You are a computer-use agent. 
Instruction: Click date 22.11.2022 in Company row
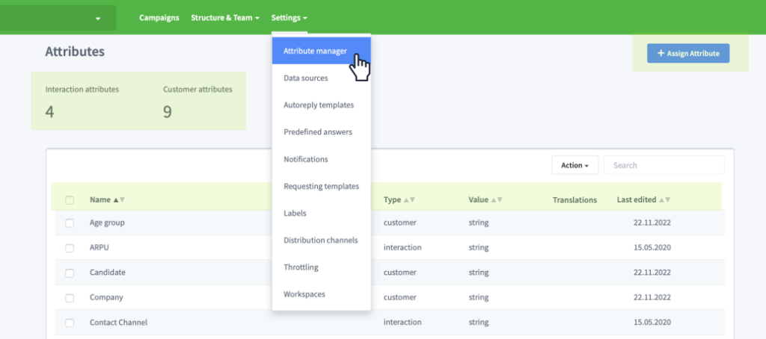click(652, 297)
